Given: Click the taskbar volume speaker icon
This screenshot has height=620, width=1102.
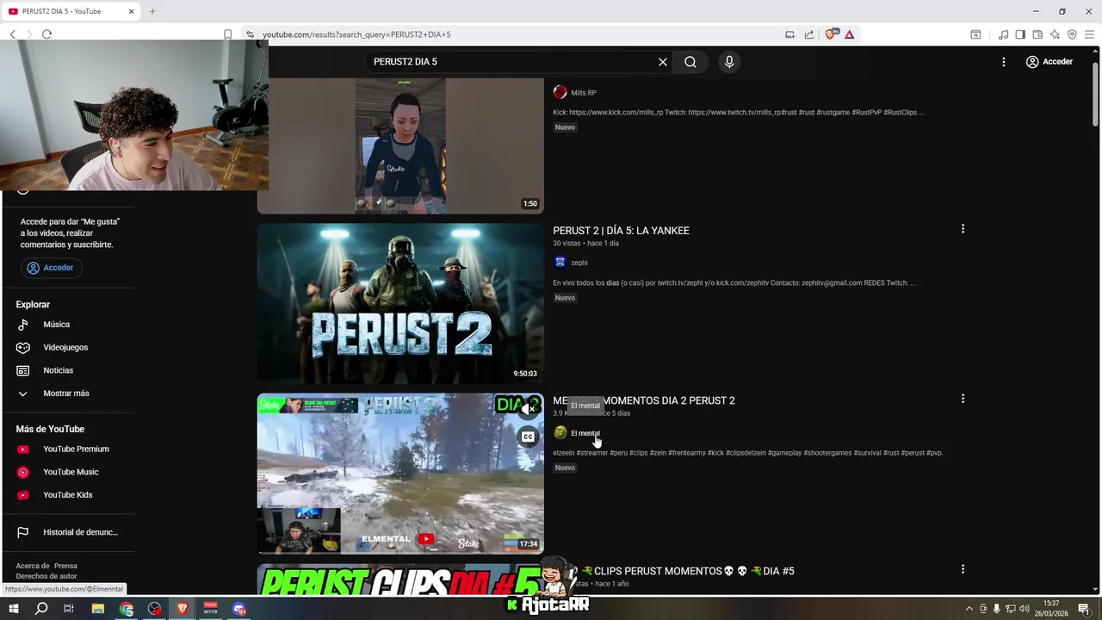Looking at the screenshot, I should [x=1025, y=609].
